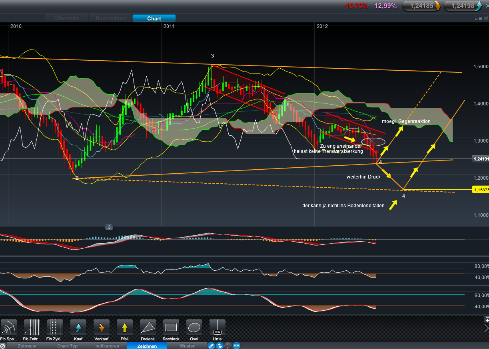Open the Muster menu tab
This screenshot has width=489, height=349.
(x=187, y=346)
